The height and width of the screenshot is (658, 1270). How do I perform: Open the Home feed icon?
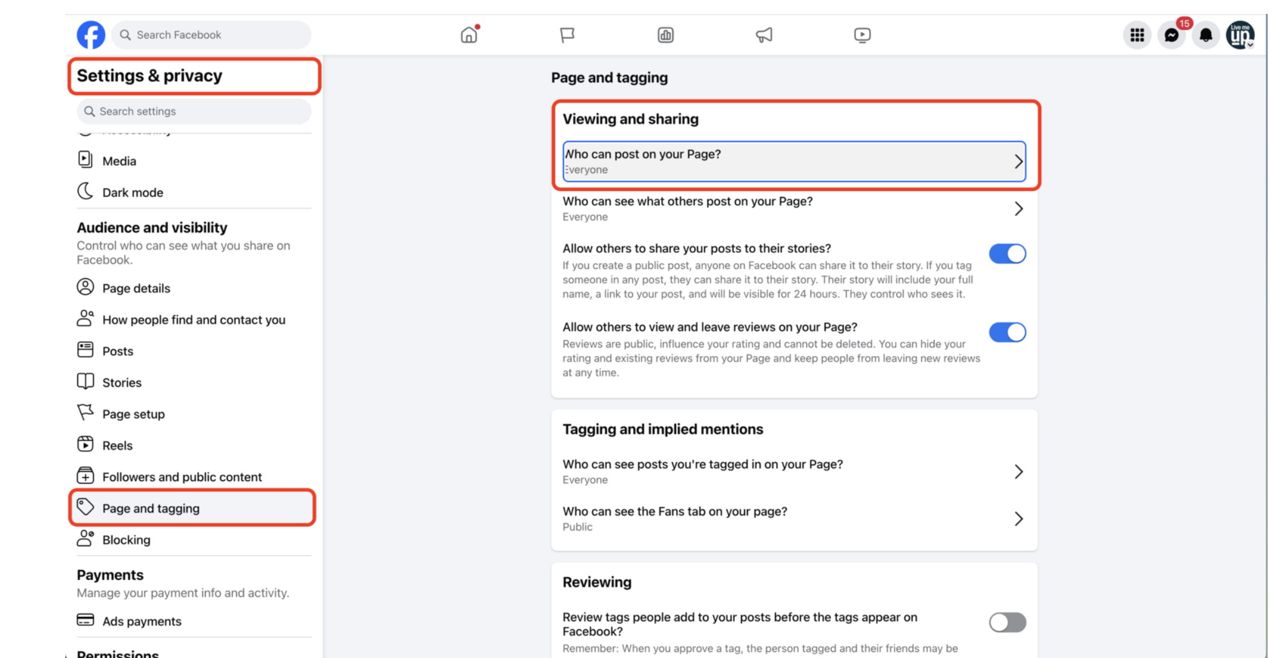469,35
